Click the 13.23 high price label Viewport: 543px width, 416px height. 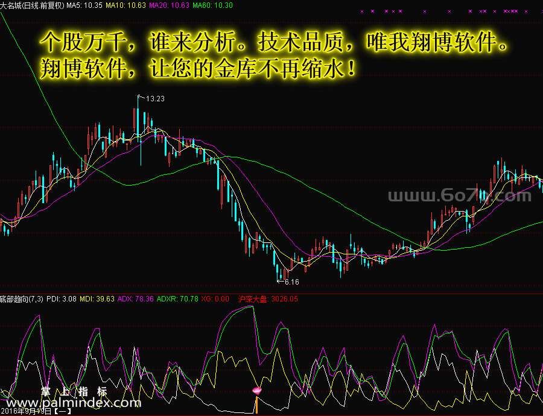(x=155, y=99)
